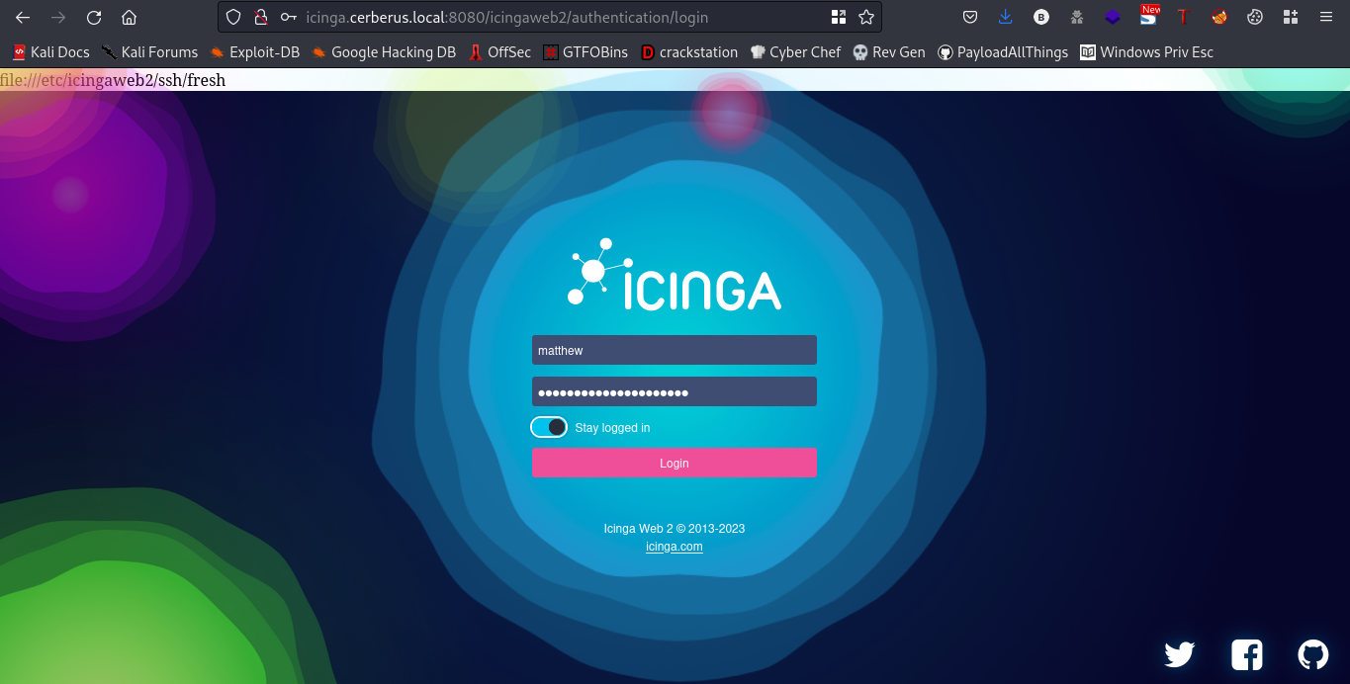Viewport: 1350px width, 684px height.
Task: Focus the username field containing matthew
Action: 675,350
